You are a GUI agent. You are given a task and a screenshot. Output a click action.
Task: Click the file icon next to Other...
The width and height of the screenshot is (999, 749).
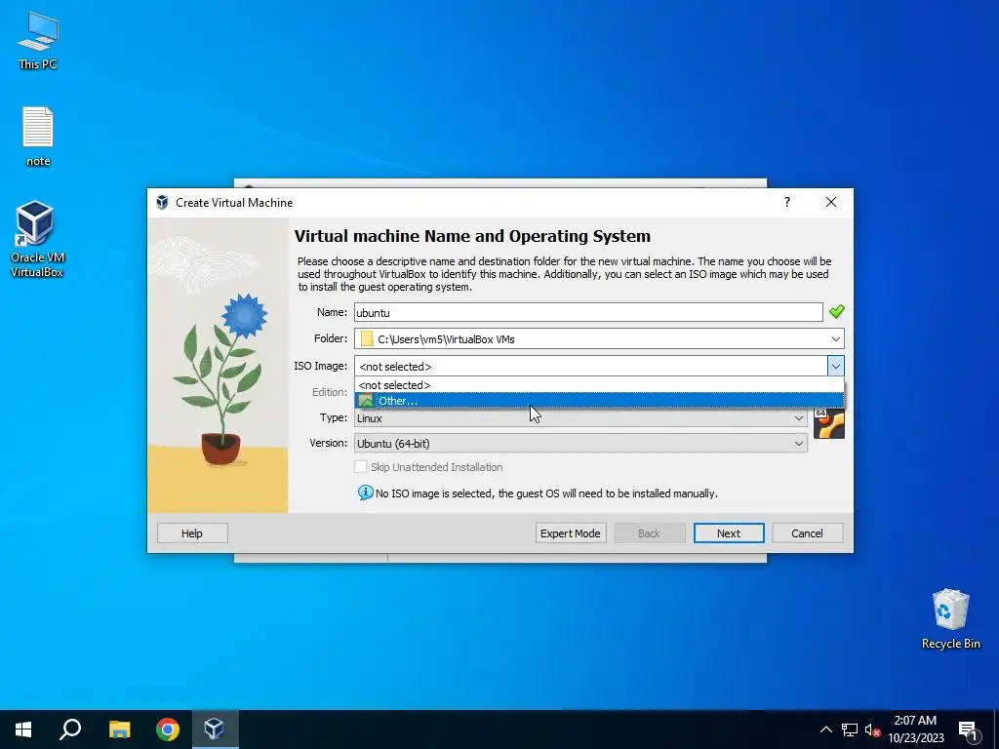pyautogui.click(x=366, y=401)
